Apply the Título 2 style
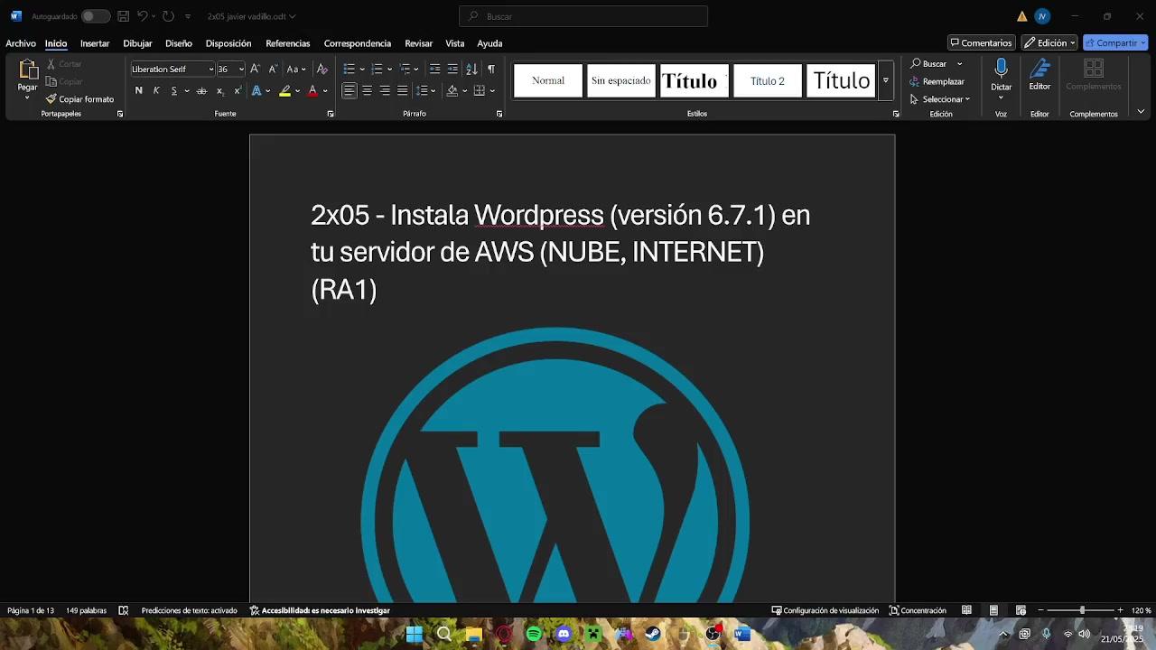1156x650 pixels. [768, 80]
